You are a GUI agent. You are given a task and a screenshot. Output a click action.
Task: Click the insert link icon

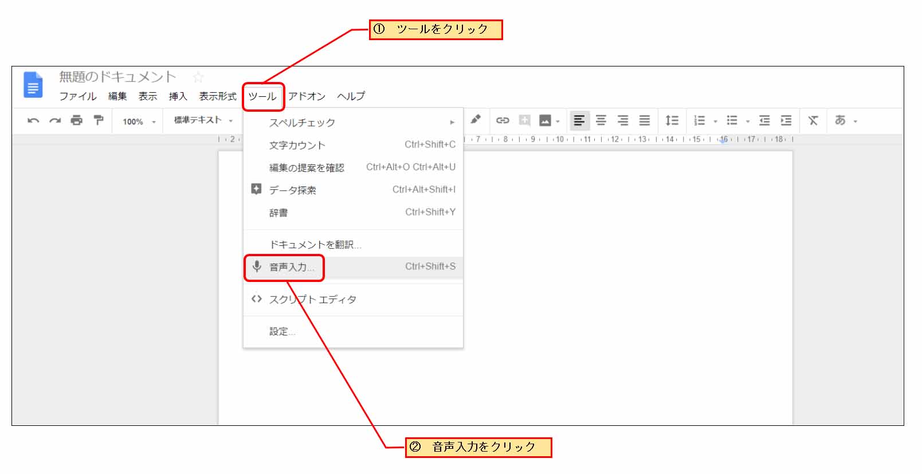pos(503,120)
